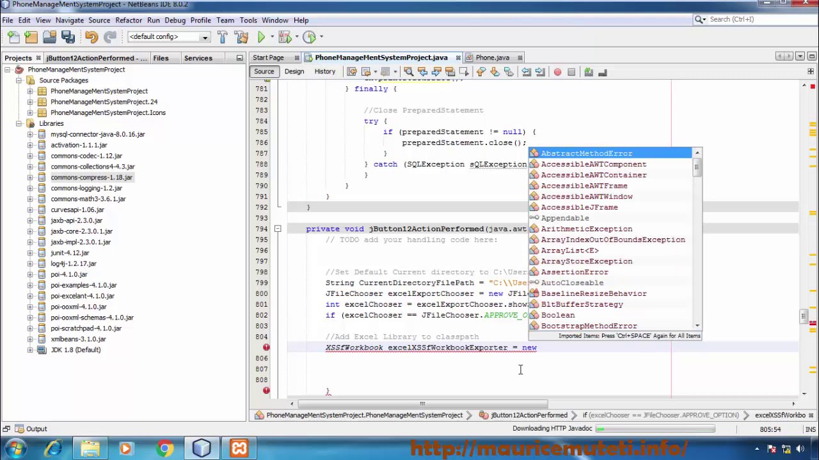This screenshot has width=819, height=460.
Task: Run the project with the green play icon
Action: click(x=261, y=37)
